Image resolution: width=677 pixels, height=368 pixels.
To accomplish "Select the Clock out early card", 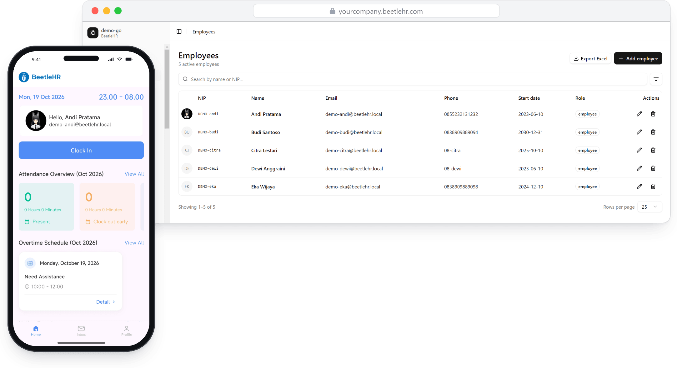I will coord(107,206).
